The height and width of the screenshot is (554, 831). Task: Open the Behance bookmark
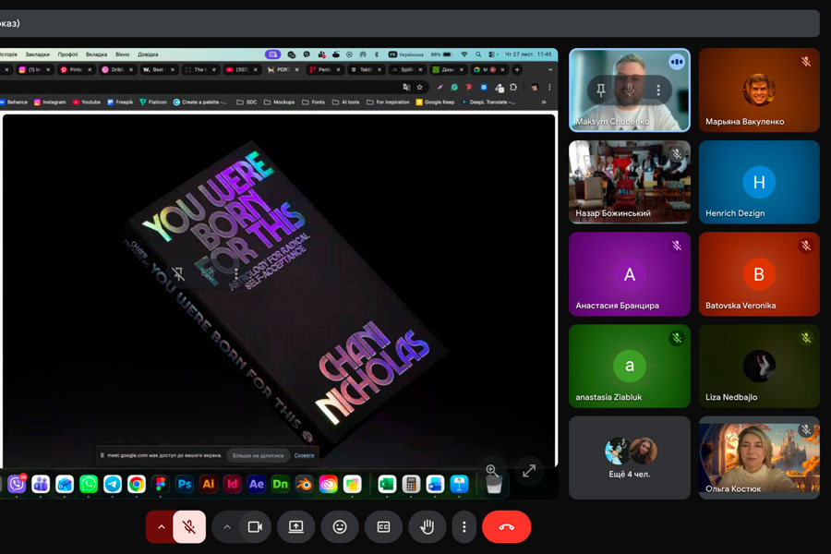click(13, 102)
